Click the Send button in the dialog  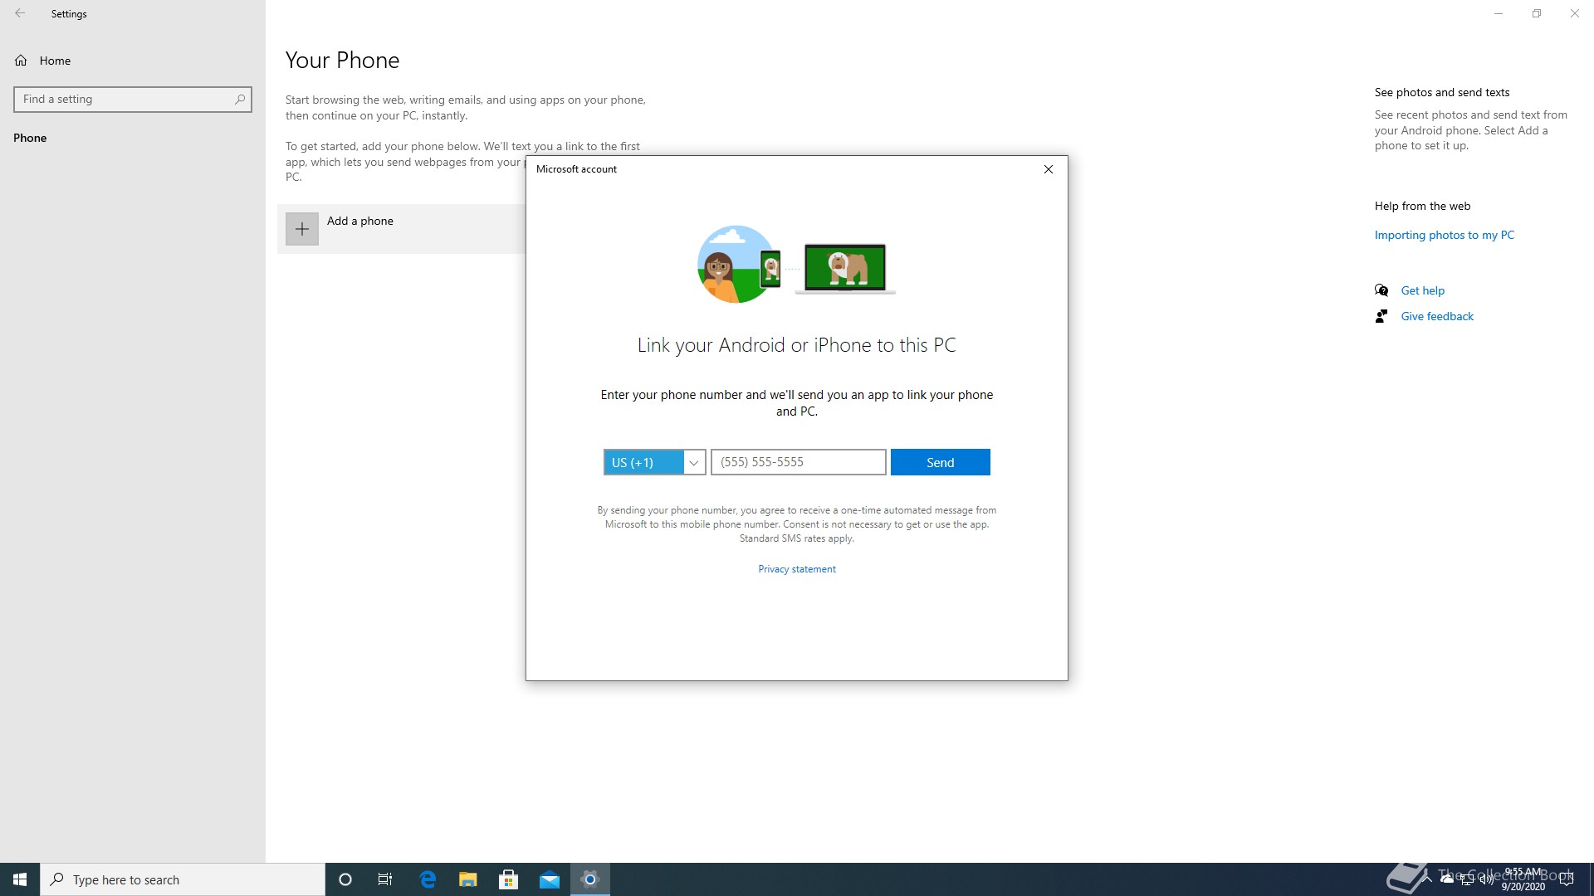click(940, 462)
